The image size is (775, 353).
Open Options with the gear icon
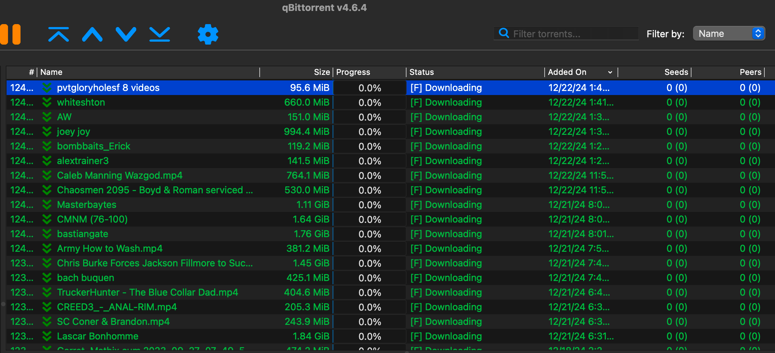point(208,34)
